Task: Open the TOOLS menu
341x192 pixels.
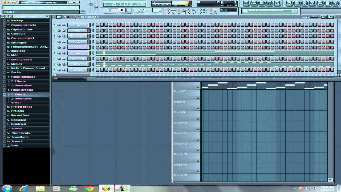Action: [64, 7]
